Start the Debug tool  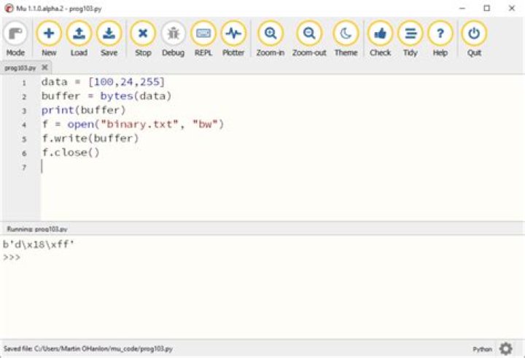[x=173, y=39]
